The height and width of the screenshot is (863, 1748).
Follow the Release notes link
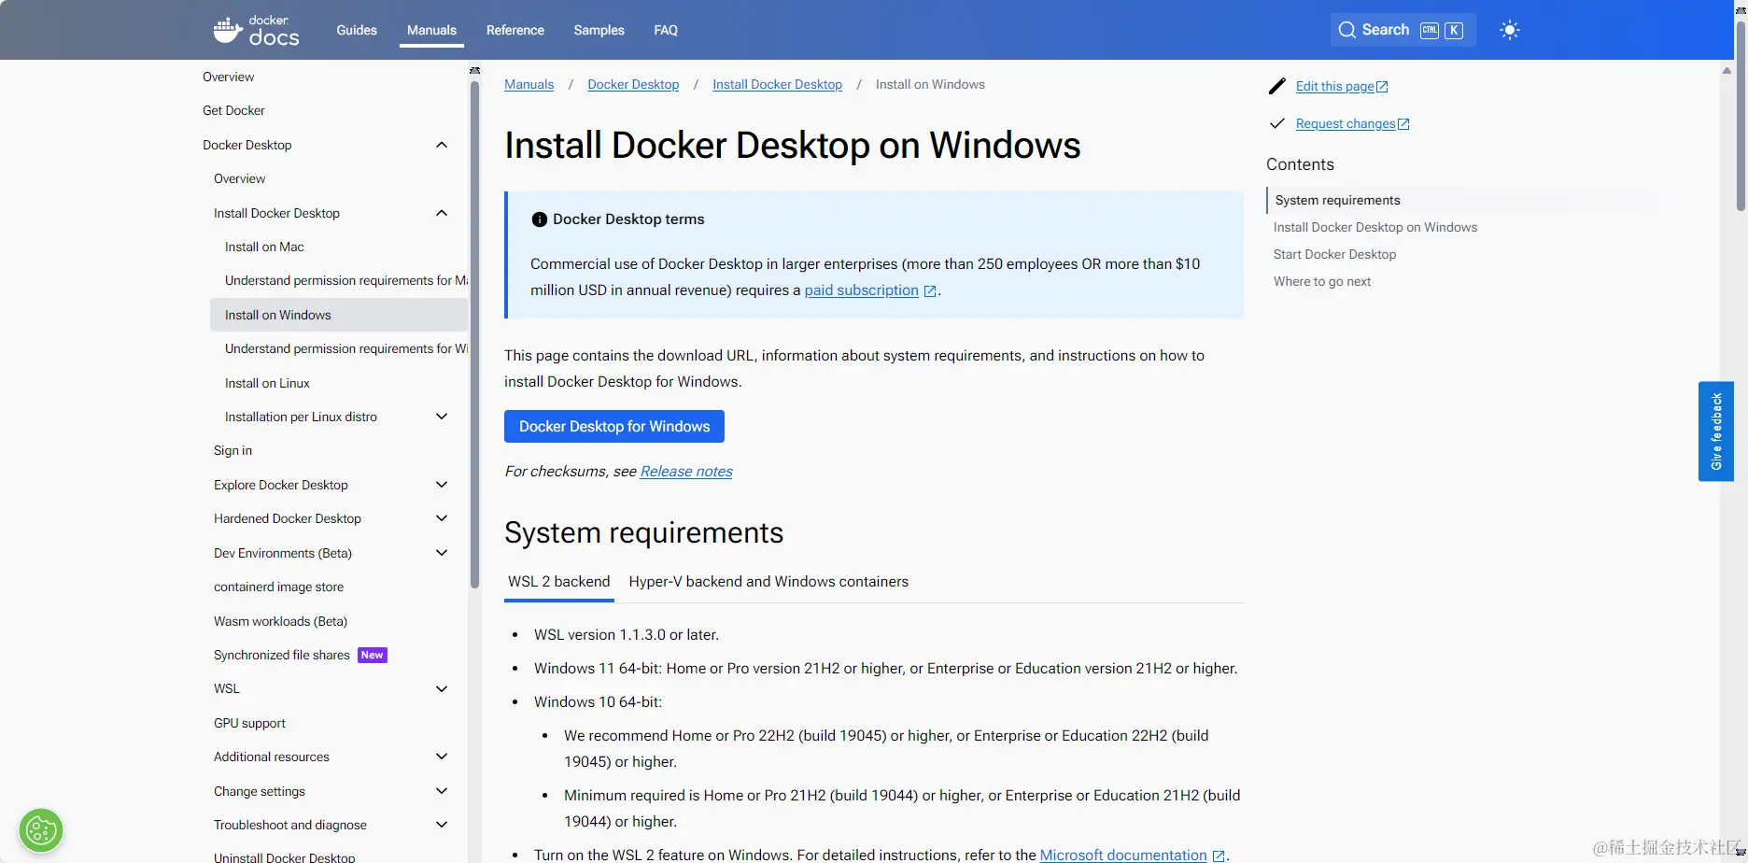point(686,472)
